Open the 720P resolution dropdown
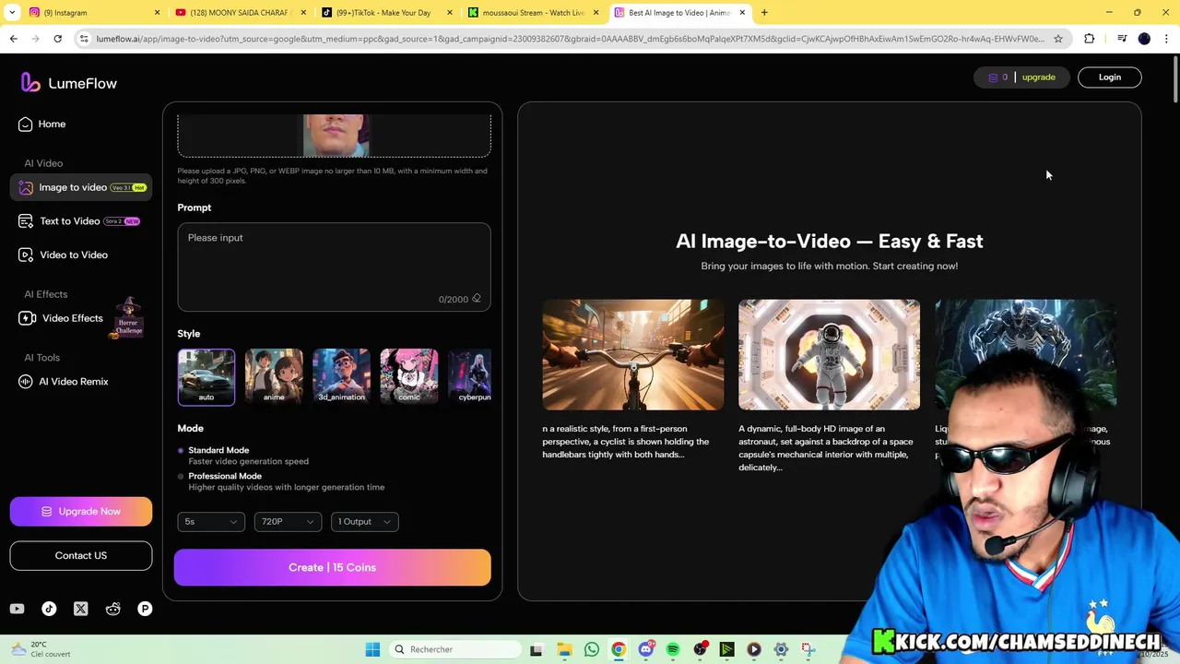The height and width of the screenshot is (664, 1180). 288,522
